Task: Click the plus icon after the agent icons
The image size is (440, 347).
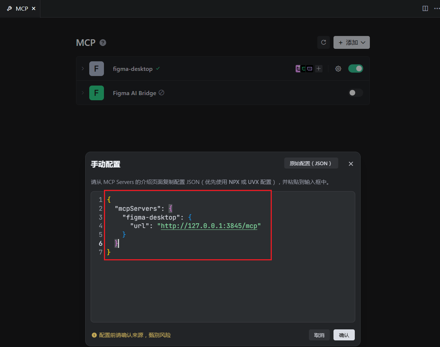Action: coord(318,68)
